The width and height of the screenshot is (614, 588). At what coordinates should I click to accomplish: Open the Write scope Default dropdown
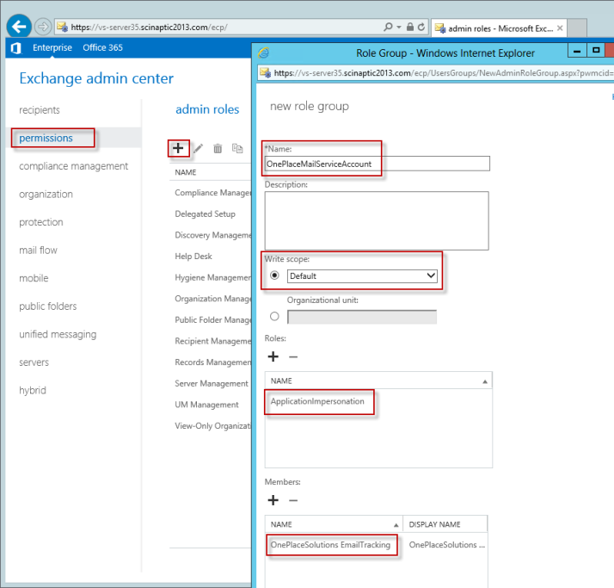click(x=362, y=276)
